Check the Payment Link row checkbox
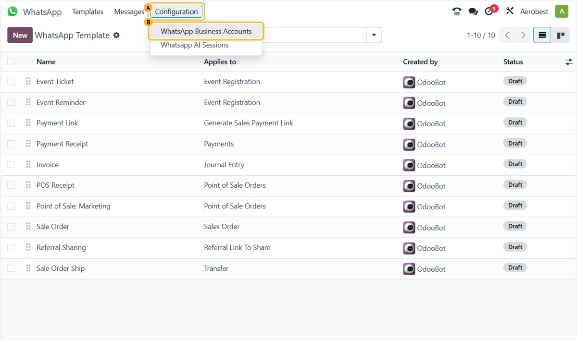This screenshot has height=340, width=577. 11,123
